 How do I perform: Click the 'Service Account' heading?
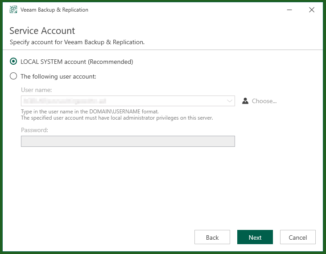tap(42, 31)
